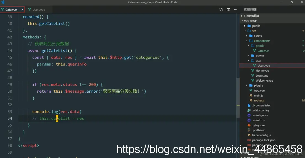Click console.log(res.data) on line 53
This screenshot has height=158, width=305.
pyautogui.click(x=57, y=112)
